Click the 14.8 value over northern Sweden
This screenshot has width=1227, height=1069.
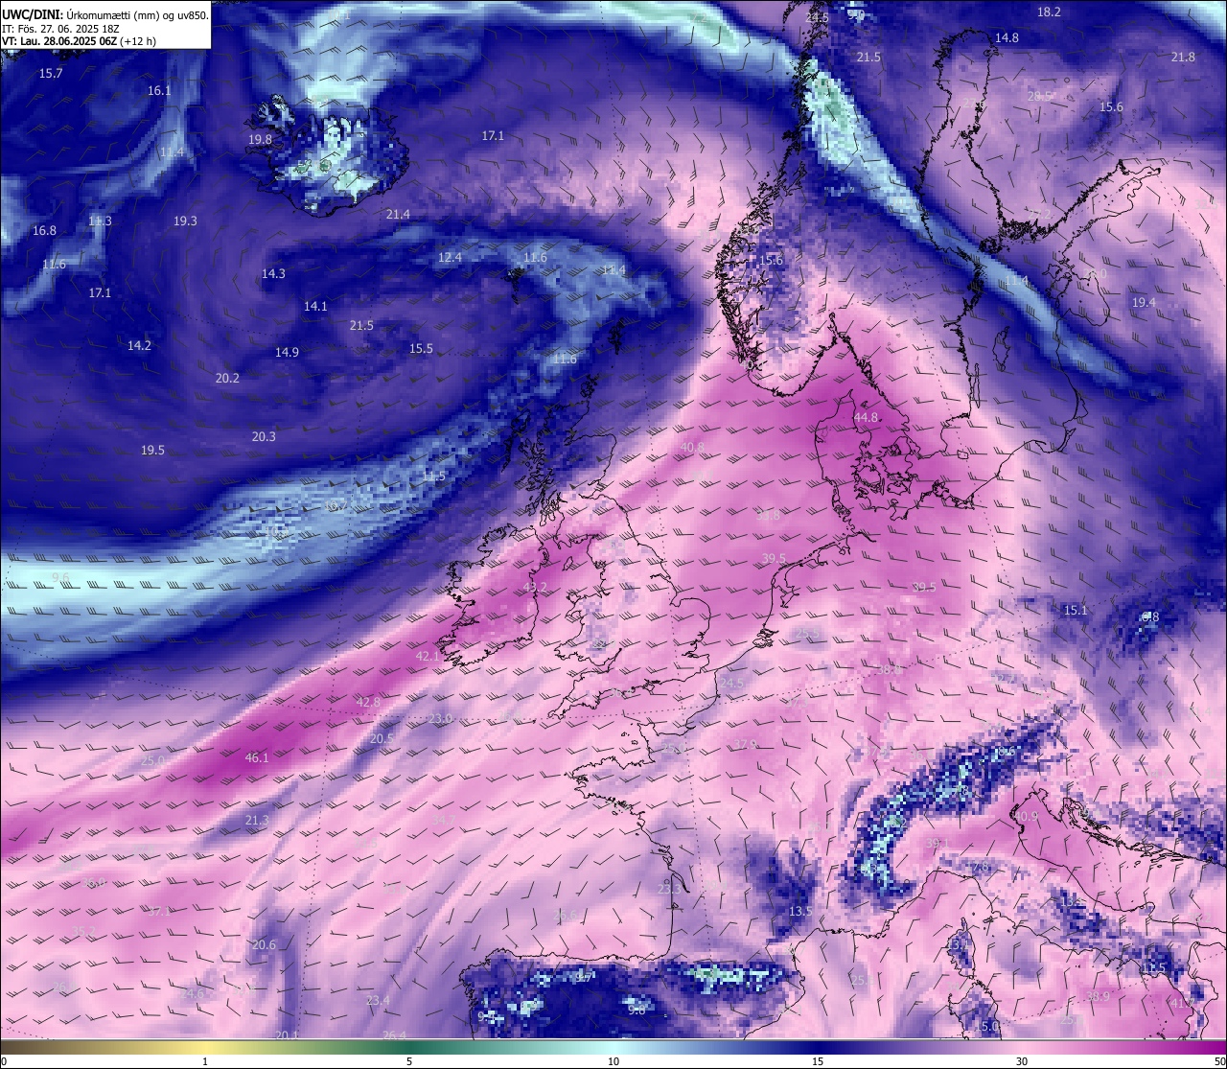(1007, 38)
